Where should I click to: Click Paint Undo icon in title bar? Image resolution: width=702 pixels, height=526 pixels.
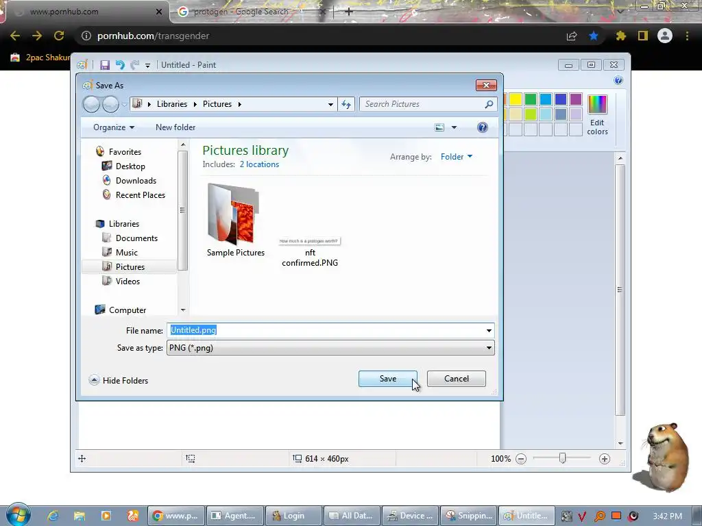click(119, 65)
